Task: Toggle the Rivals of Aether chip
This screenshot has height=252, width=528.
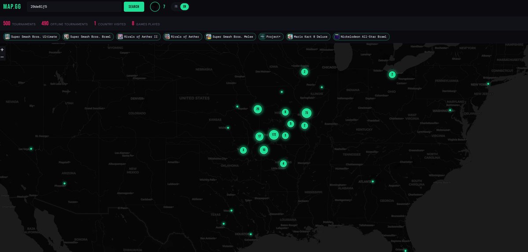Action: pos(182,37)
